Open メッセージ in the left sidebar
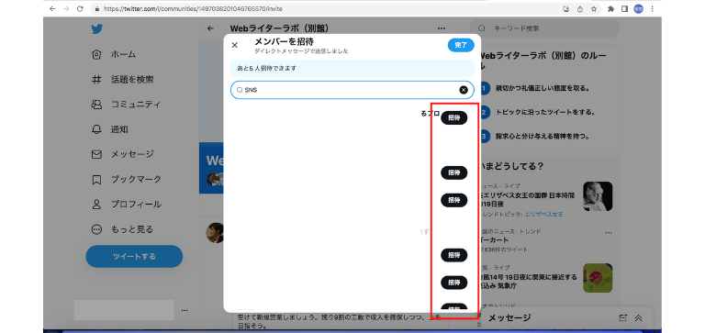This screenshot has width=705, height=333. coord(122,154)
